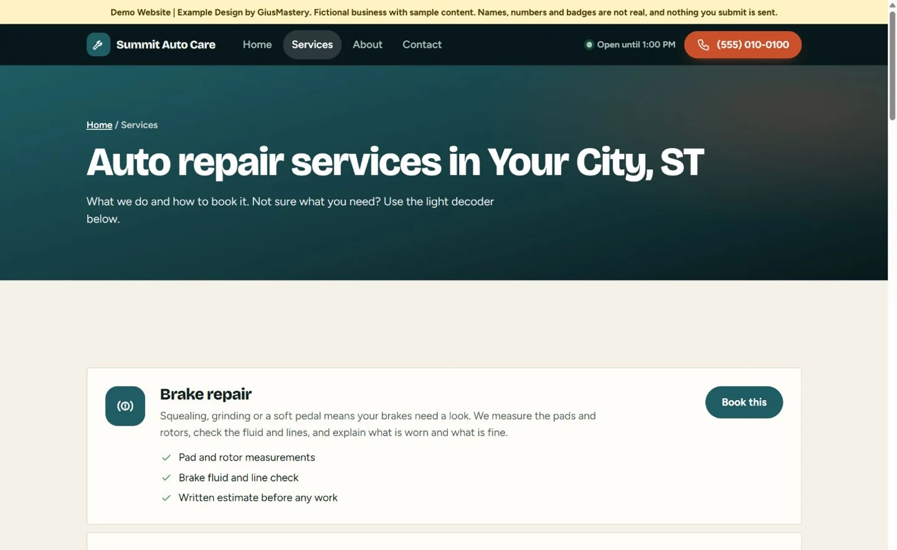Click the light decoder intro paragraph
The width and height of the screenshot is (897, 550).
click(290, 210)
